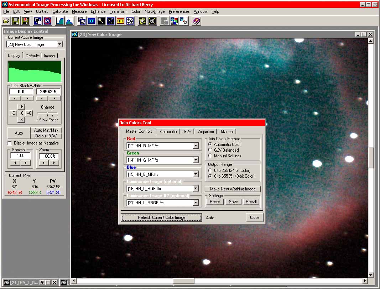380x289 pixels.
Task: Open the Luminance Image #2 dropdown
Action: (x=196, y=203)
